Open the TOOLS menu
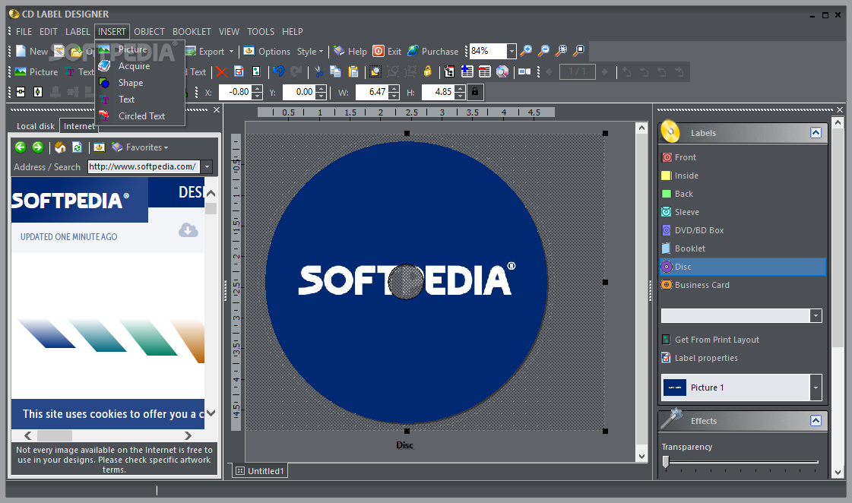 coord(261,31)
